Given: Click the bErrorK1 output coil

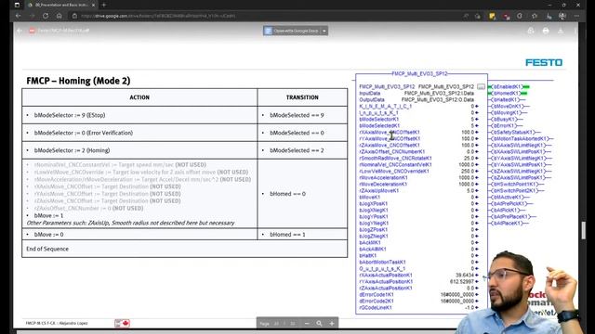Looking at the screenshot, I should [503, 126].
